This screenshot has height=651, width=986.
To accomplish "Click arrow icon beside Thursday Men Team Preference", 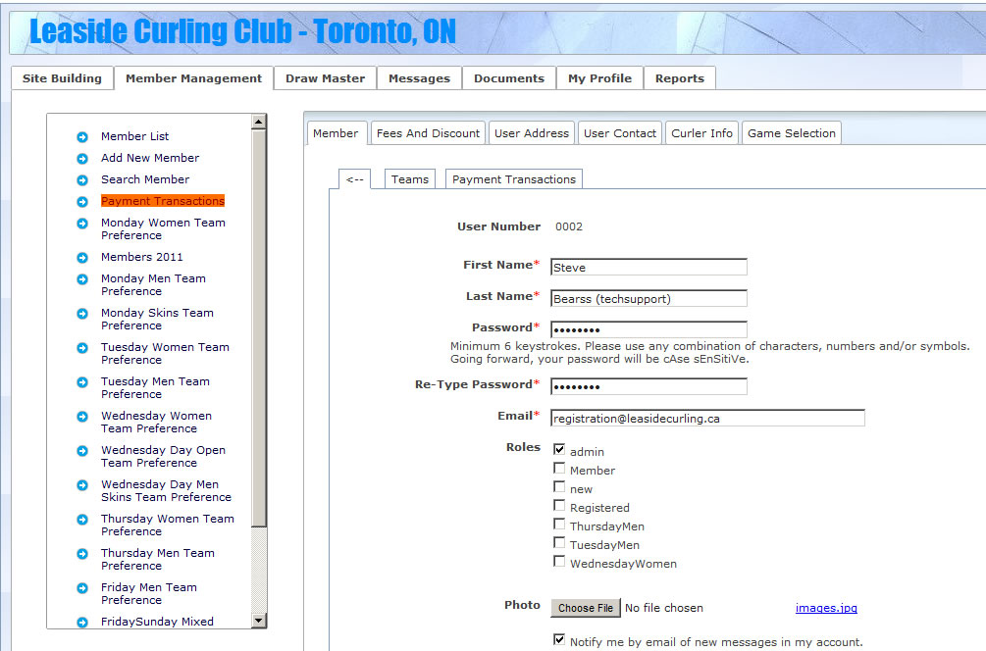I will coord(82,554).
